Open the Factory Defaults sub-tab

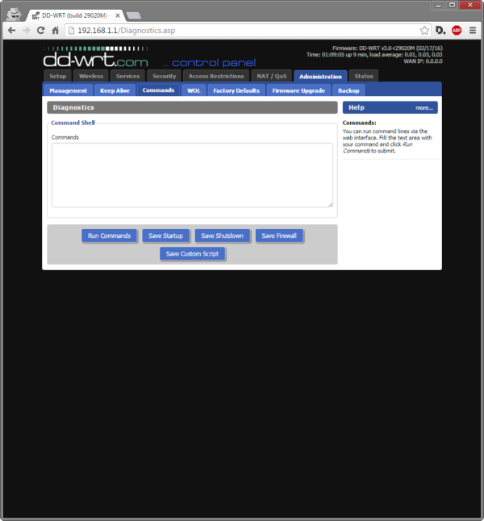236,90
